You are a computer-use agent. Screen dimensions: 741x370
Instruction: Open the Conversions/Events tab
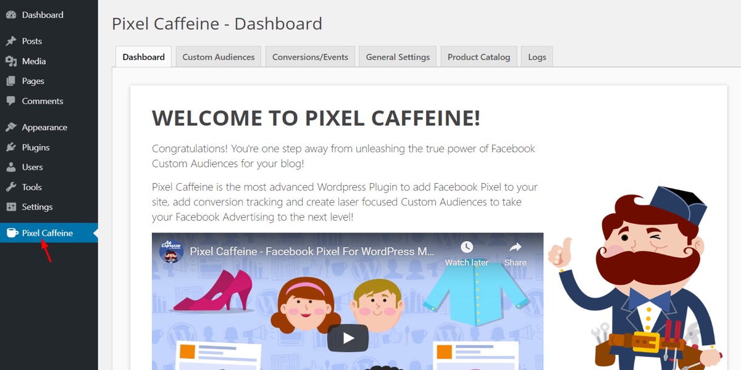[310, 57]
